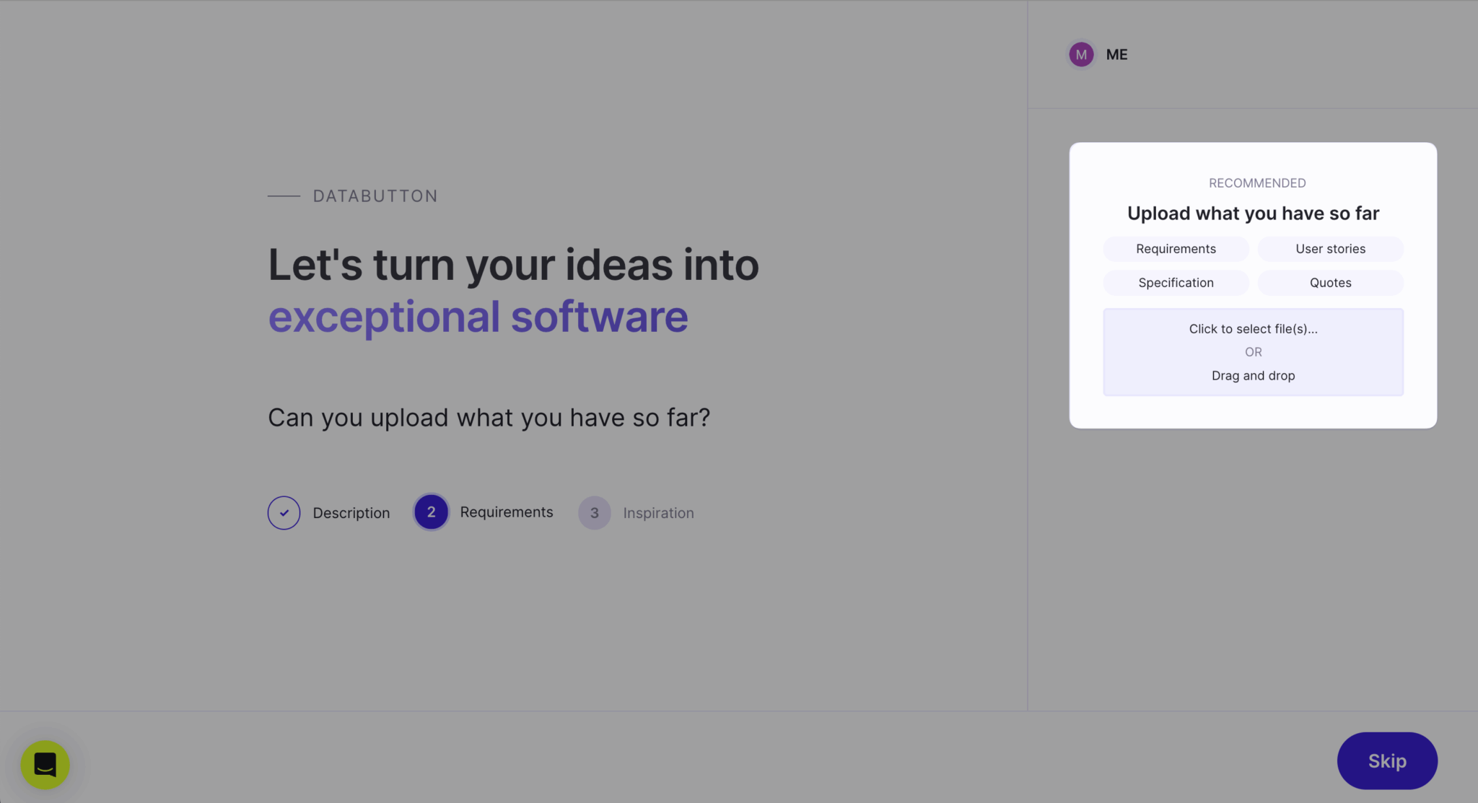Click to select files upload area
Viewport: 1478px width, 803px height.
coord(1253,352)
